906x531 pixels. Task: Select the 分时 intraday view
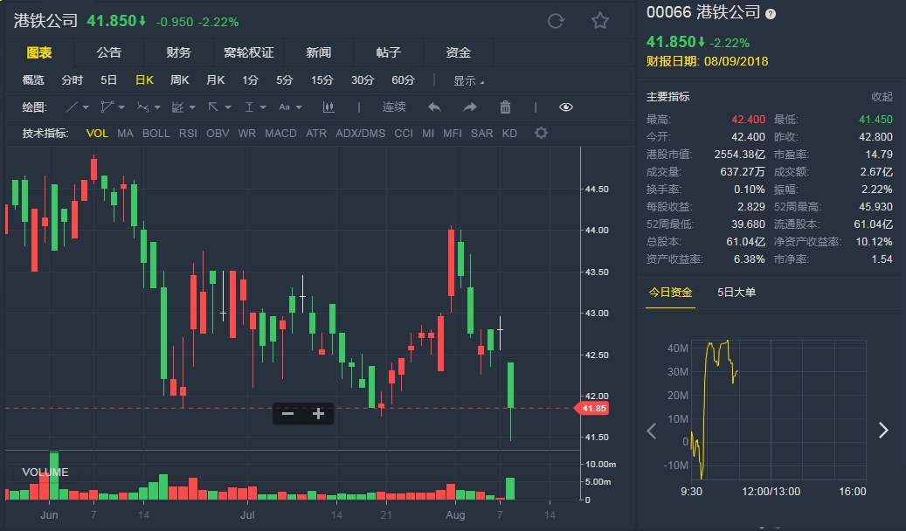coord(73,80)
